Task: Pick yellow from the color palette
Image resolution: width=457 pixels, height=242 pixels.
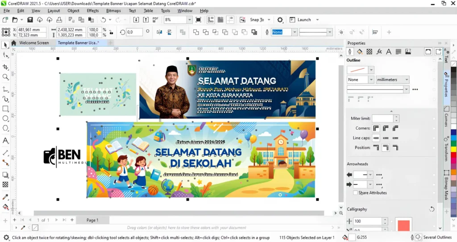Action: click(453, 149)
